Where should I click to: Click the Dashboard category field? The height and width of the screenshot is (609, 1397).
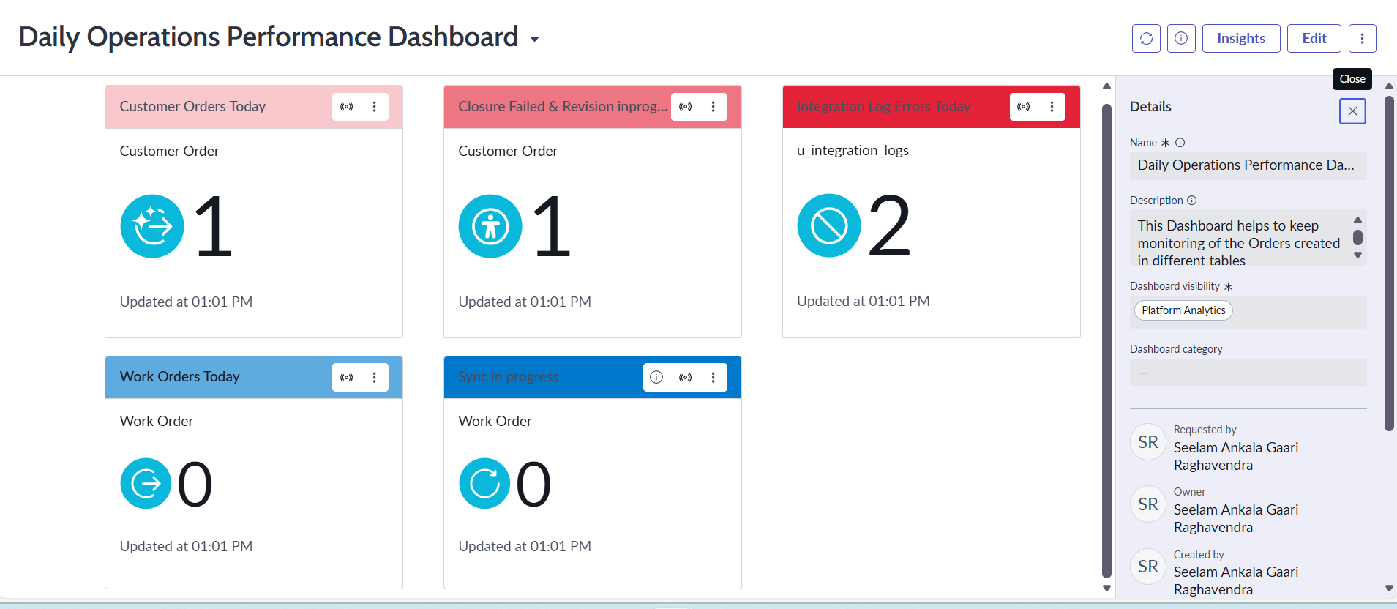coord(1248,373)
